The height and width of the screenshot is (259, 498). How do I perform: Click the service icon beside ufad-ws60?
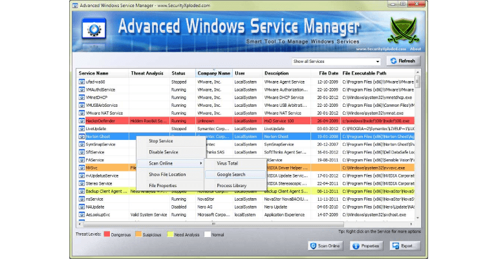81,82
